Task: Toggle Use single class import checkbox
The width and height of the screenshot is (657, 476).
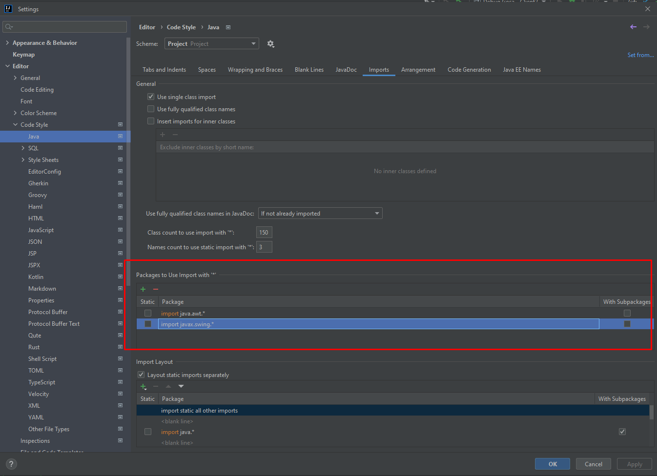Action: [151, 97]
